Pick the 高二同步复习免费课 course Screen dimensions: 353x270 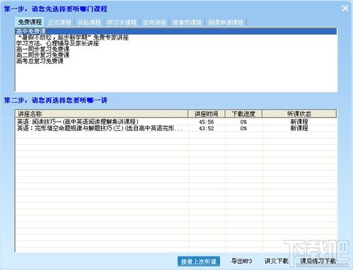[42, 55]
